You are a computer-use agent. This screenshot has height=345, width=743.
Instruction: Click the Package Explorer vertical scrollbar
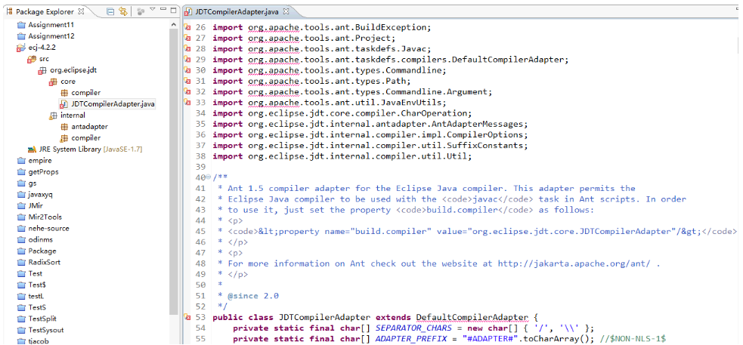click(175, 151)
